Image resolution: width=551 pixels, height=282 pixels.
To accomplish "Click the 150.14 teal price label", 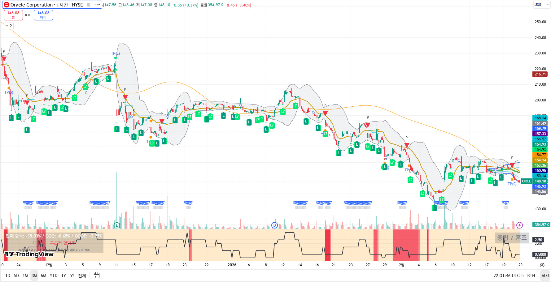I will pyautogui.click(x=540, y=176).
